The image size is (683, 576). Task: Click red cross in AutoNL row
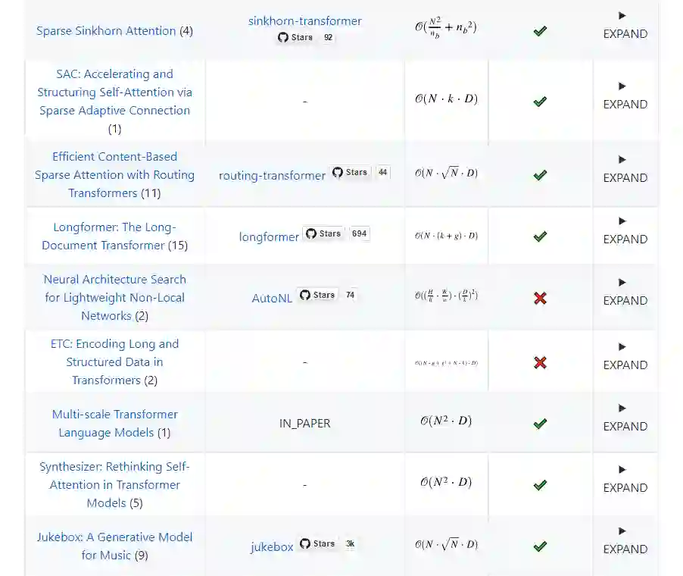(x=540, y=298)
